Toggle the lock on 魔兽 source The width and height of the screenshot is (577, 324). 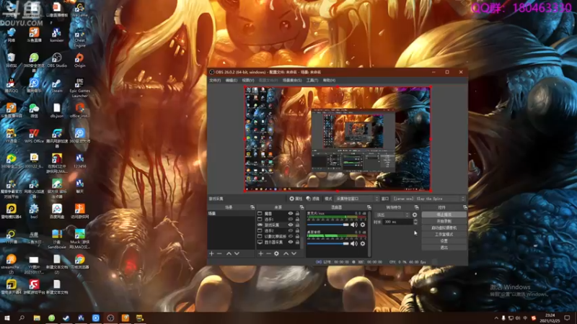(297, 213)
